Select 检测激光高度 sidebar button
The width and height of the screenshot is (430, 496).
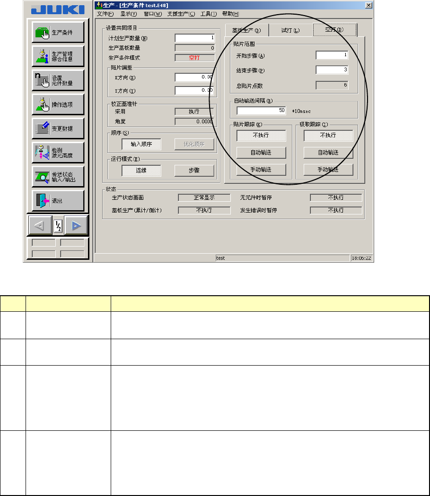(58, 153)
